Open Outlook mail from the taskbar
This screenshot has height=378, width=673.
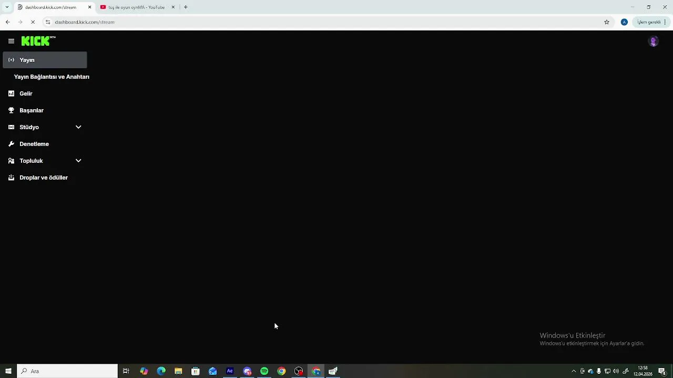pyautogui.click(x=212, y=371)
